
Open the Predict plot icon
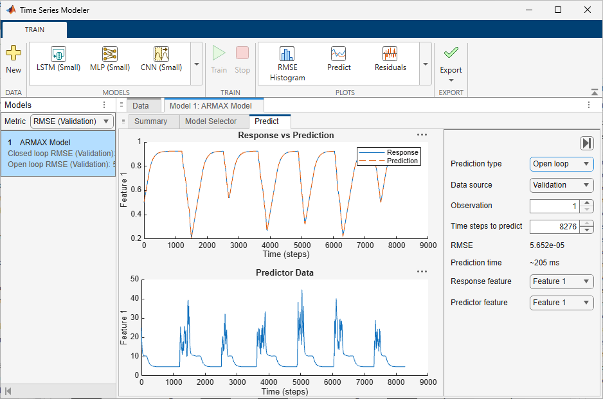coord(338,54)
